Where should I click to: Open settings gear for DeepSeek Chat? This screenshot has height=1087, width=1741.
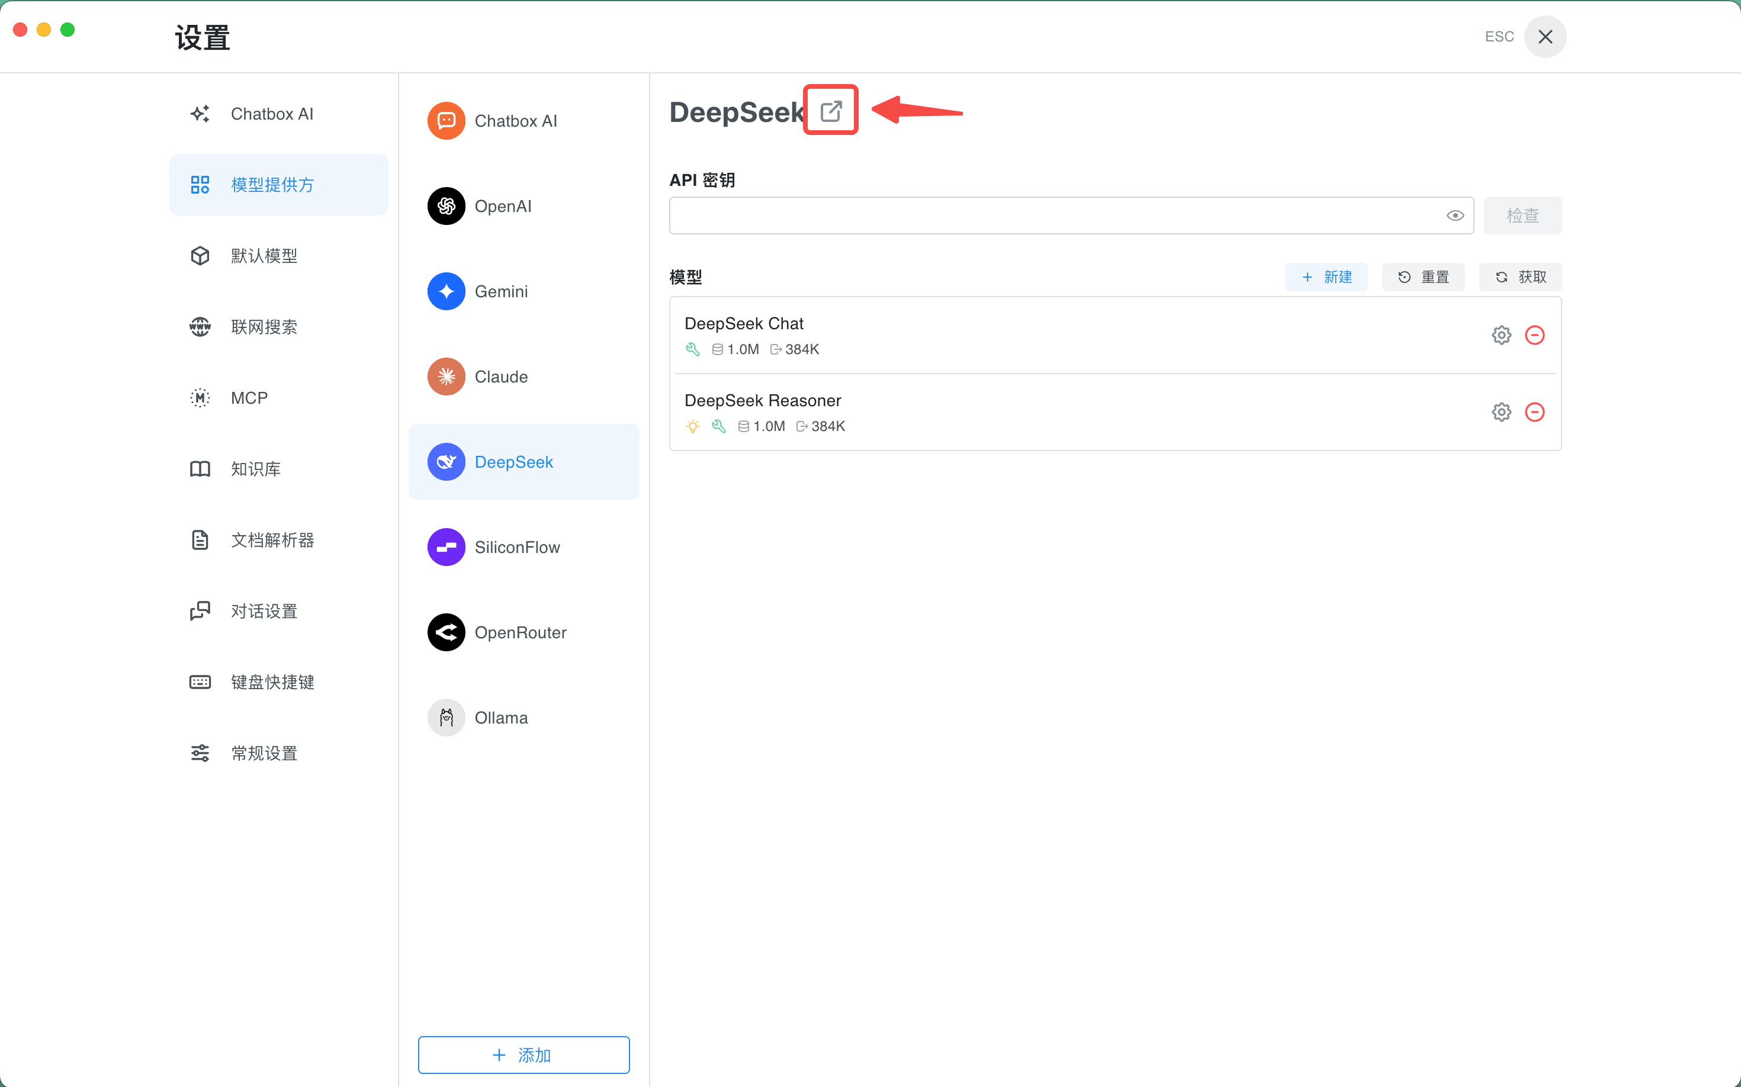1501,335
